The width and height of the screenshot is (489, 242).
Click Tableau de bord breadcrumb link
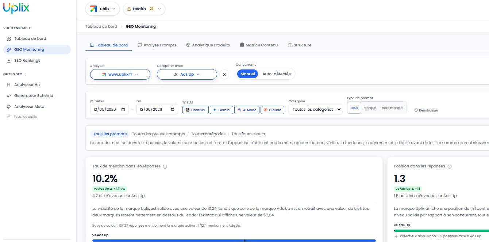(101, 26)
